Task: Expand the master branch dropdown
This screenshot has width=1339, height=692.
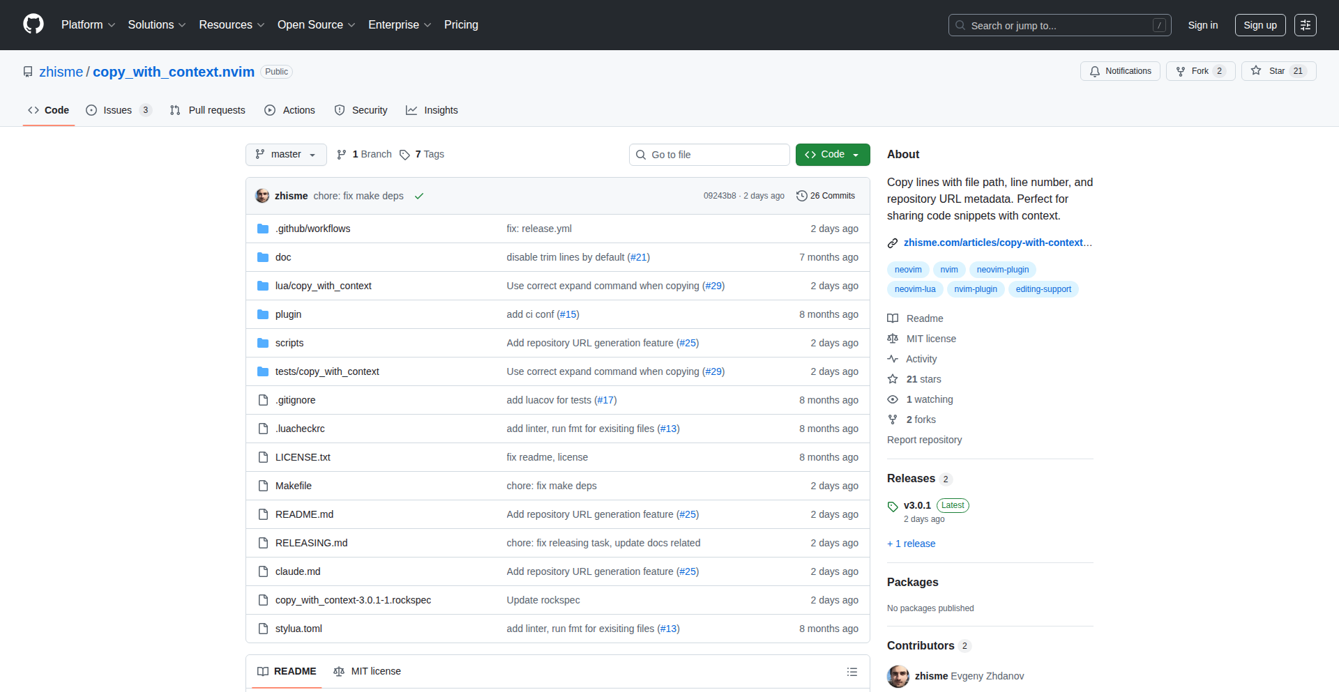Action: coord(286,154)
